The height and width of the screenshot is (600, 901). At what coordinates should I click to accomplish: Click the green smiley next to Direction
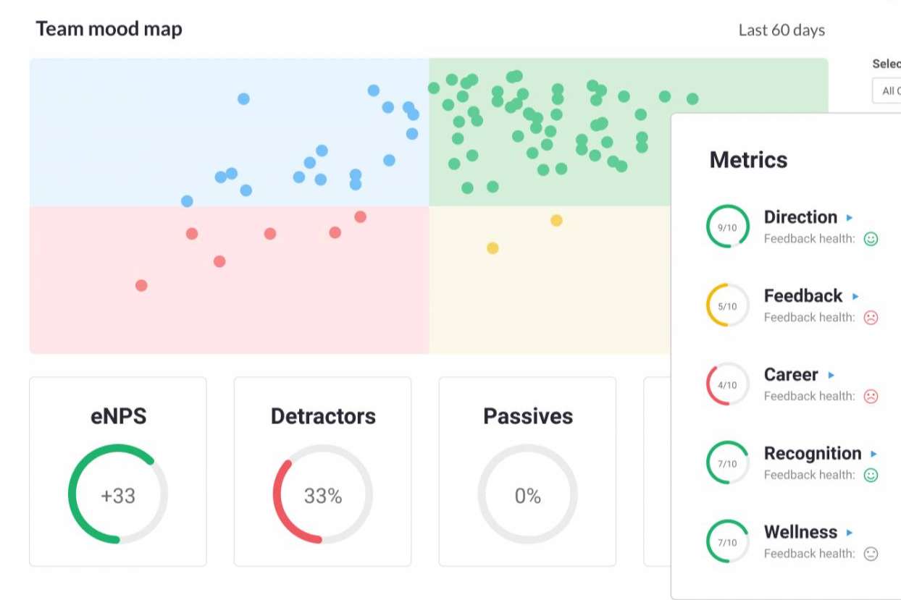[871, 239]
